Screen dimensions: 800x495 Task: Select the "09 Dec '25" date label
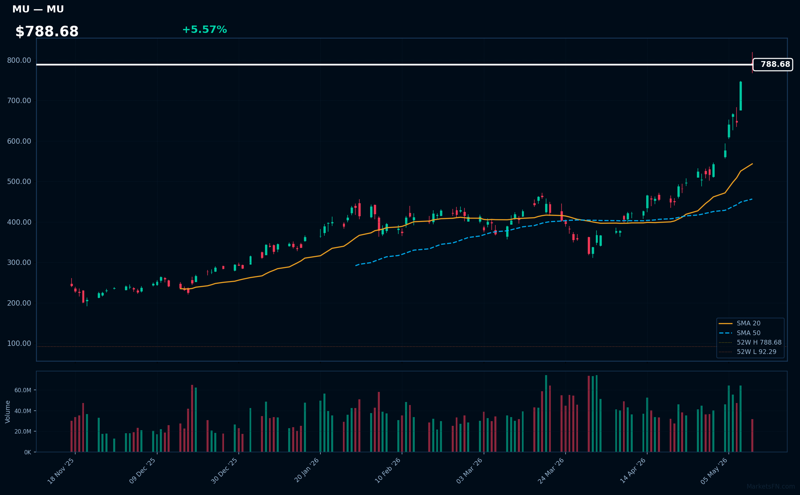coord(142,471)
